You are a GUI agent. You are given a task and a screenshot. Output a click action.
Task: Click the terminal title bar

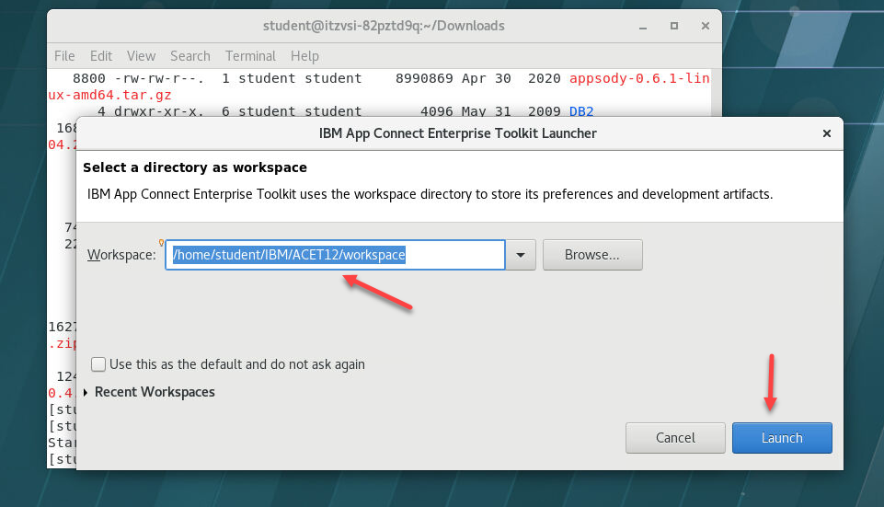[x=384, y=27]
